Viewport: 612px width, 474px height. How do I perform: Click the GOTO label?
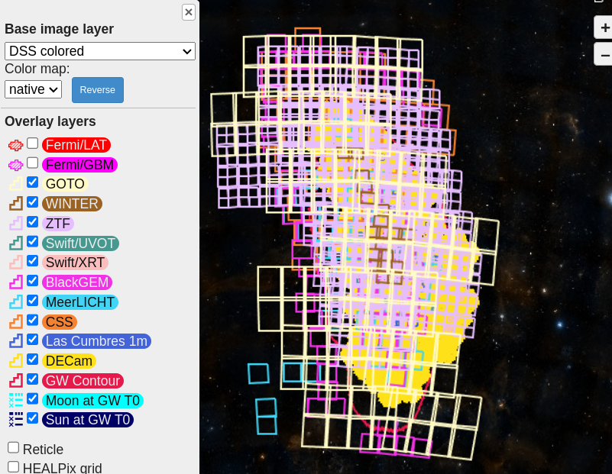click(65, 184)
